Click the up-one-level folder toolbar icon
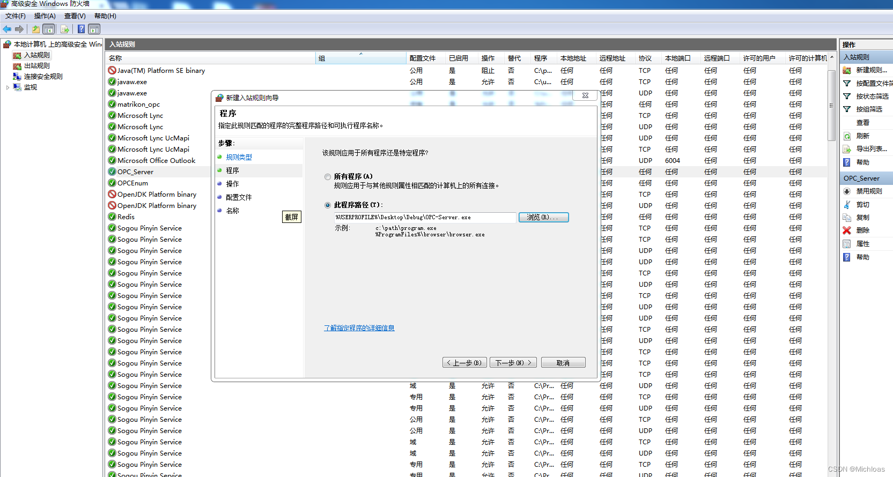 pos(35,29)
